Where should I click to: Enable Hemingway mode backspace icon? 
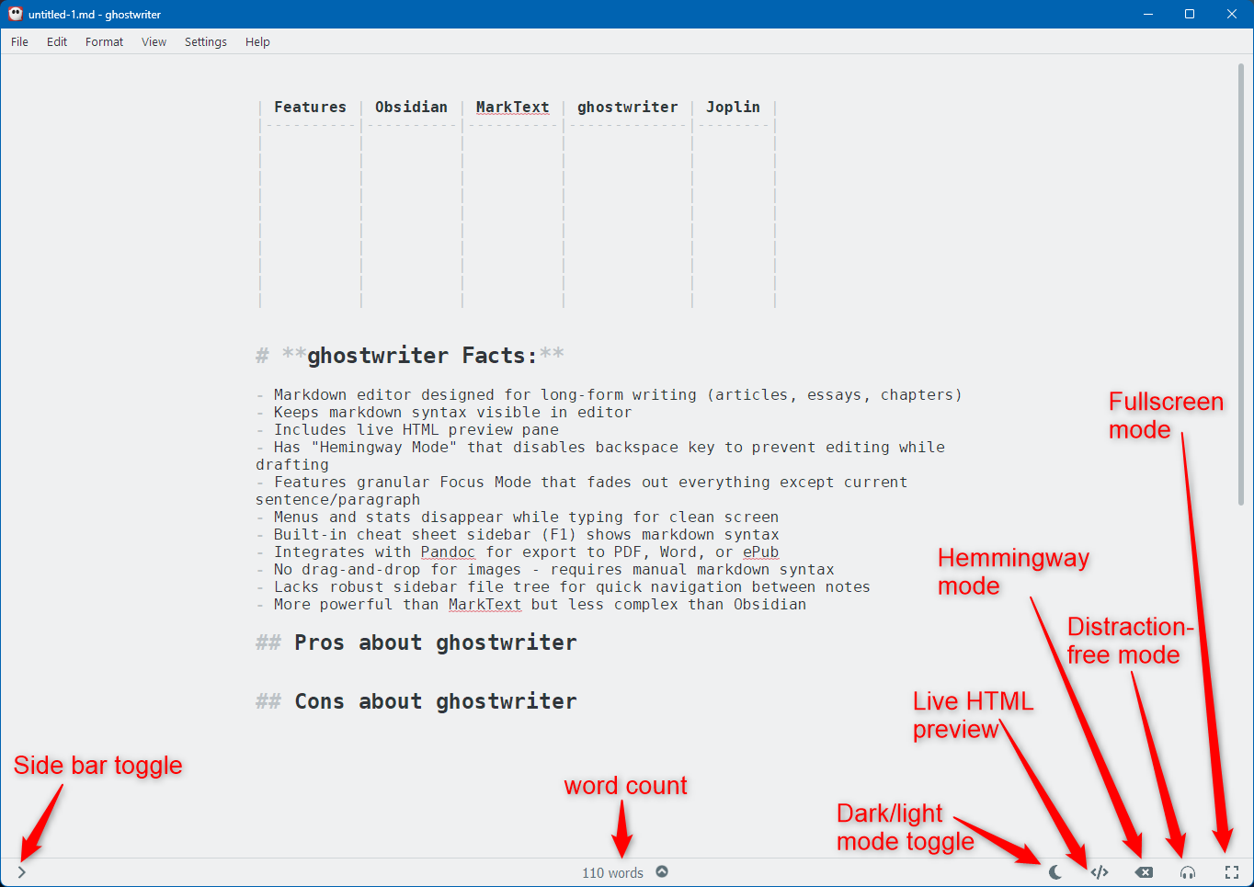[x=1144, y=872]
